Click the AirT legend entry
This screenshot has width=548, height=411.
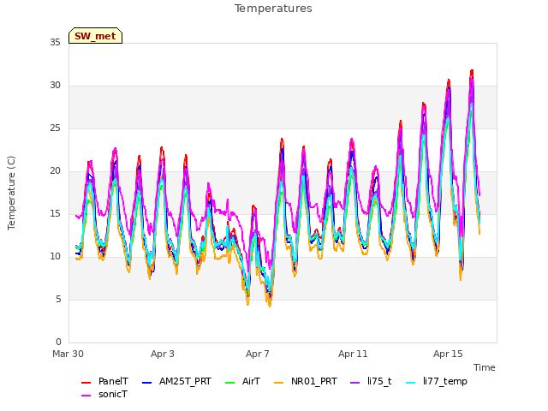click(x=242, y=381)
